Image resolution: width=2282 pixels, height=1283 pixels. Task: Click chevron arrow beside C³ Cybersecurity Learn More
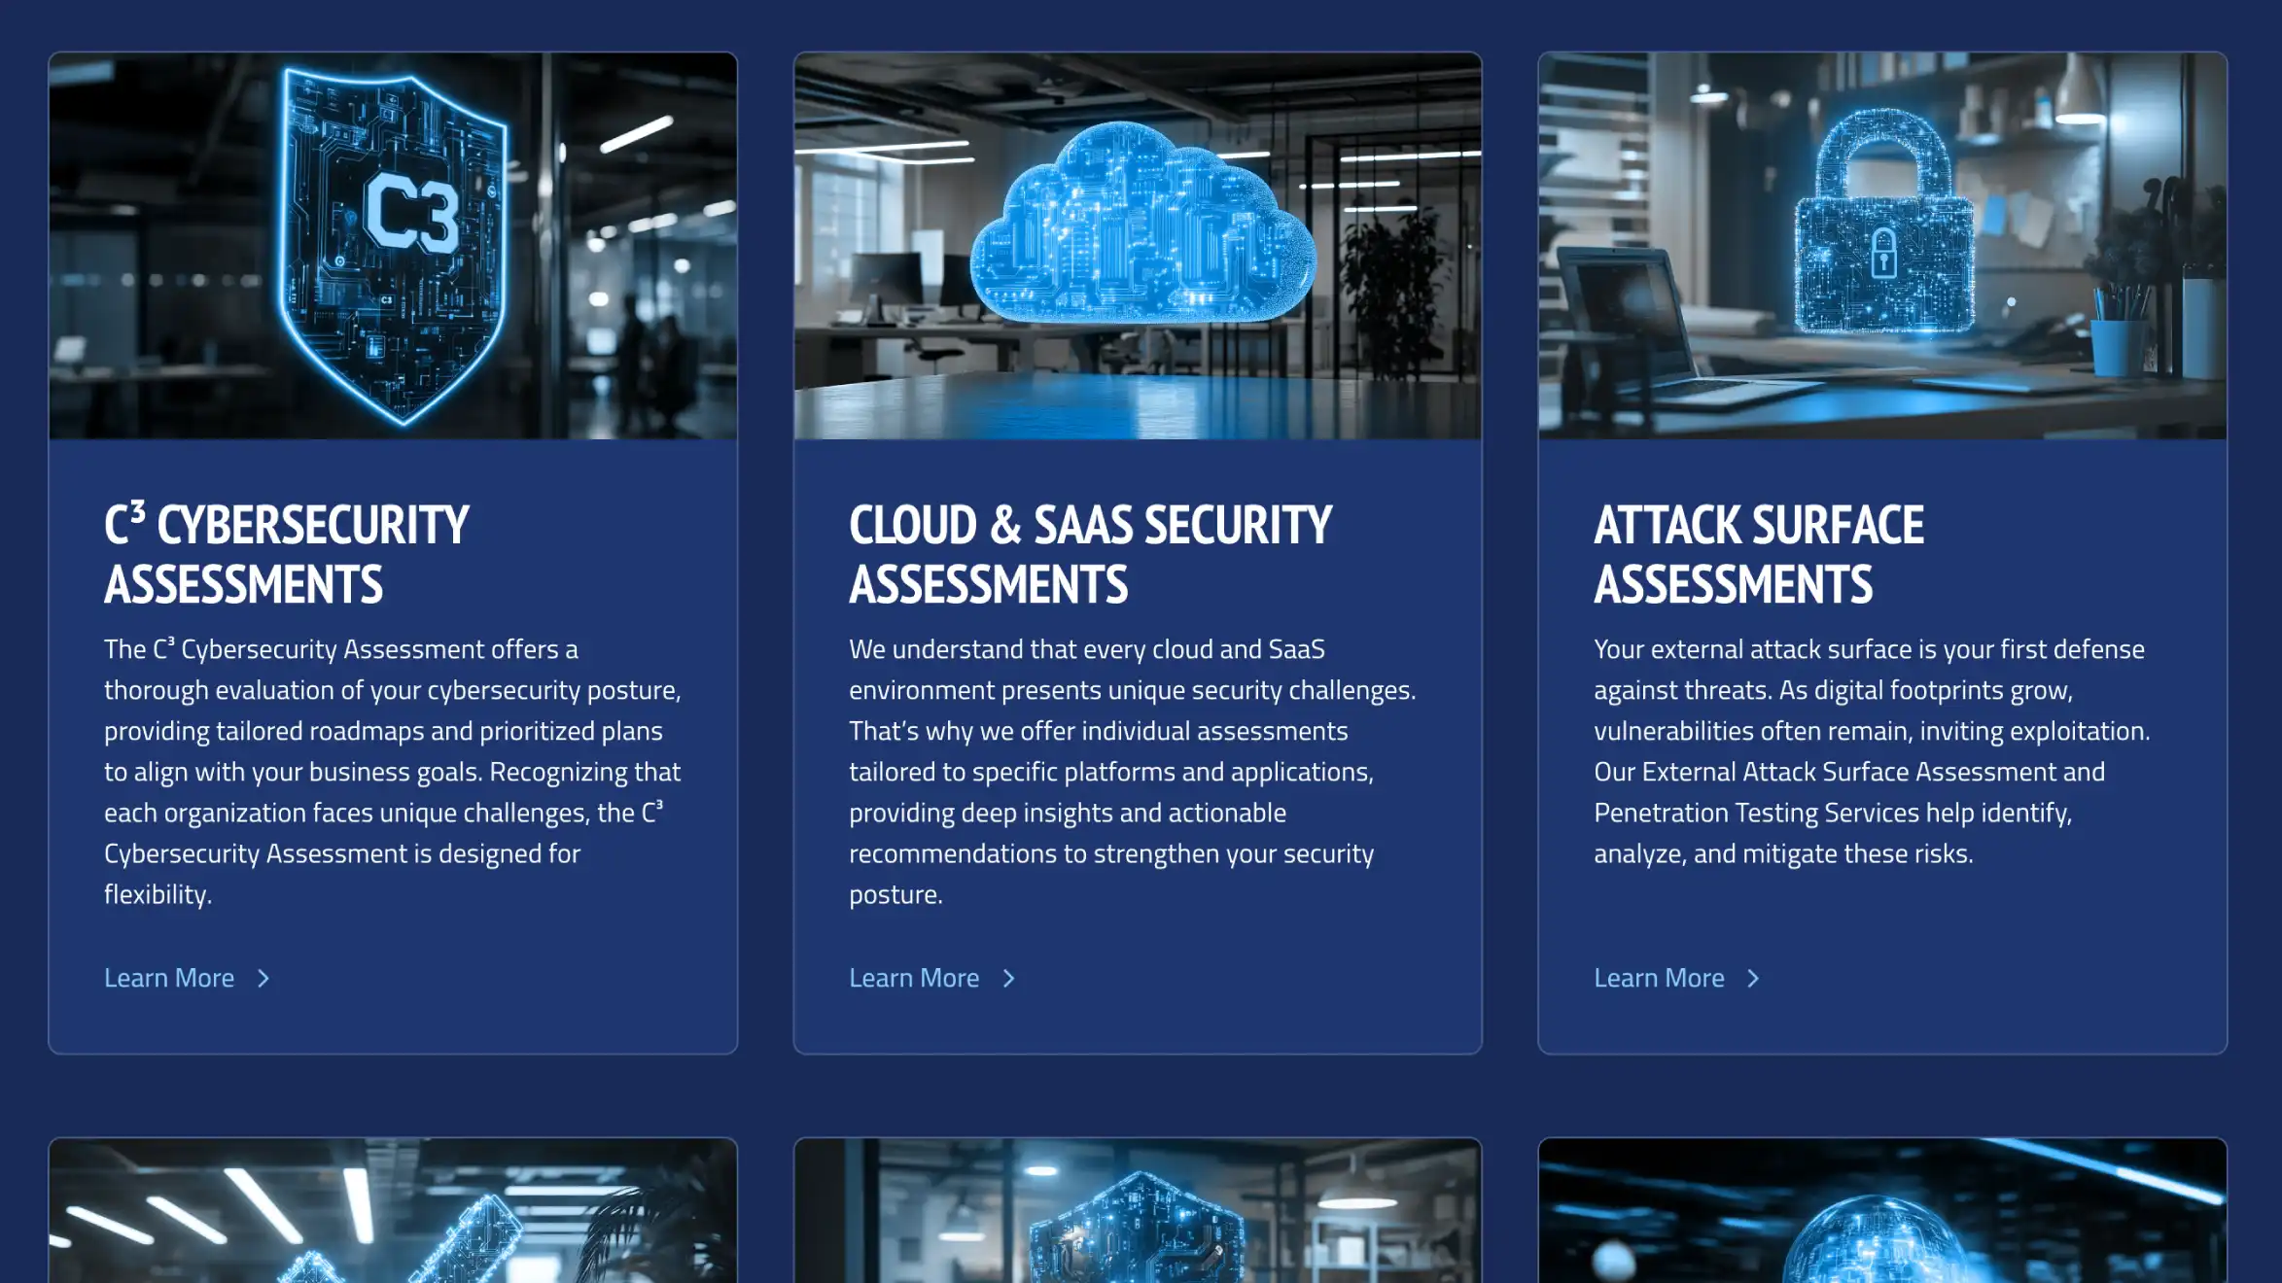click(x=263, y=978)
